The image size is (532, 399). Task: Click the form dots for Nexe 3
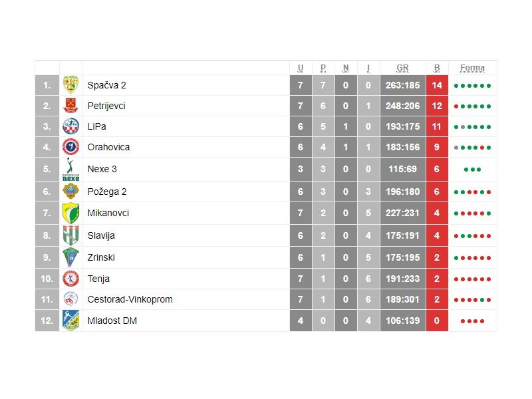point(472,170)
